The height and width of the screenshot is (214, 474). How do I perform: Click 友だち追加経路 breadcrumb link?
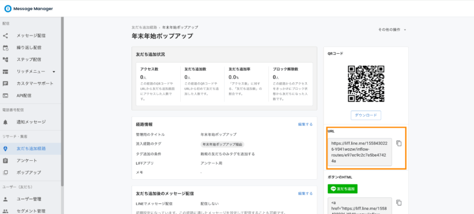click(x=144, y=27)
